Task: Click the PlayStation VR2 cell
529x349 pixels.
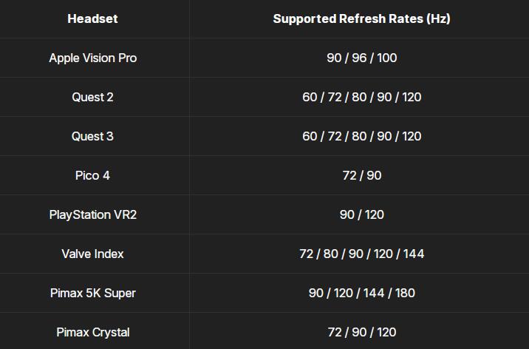Action: tap(92, 214)
